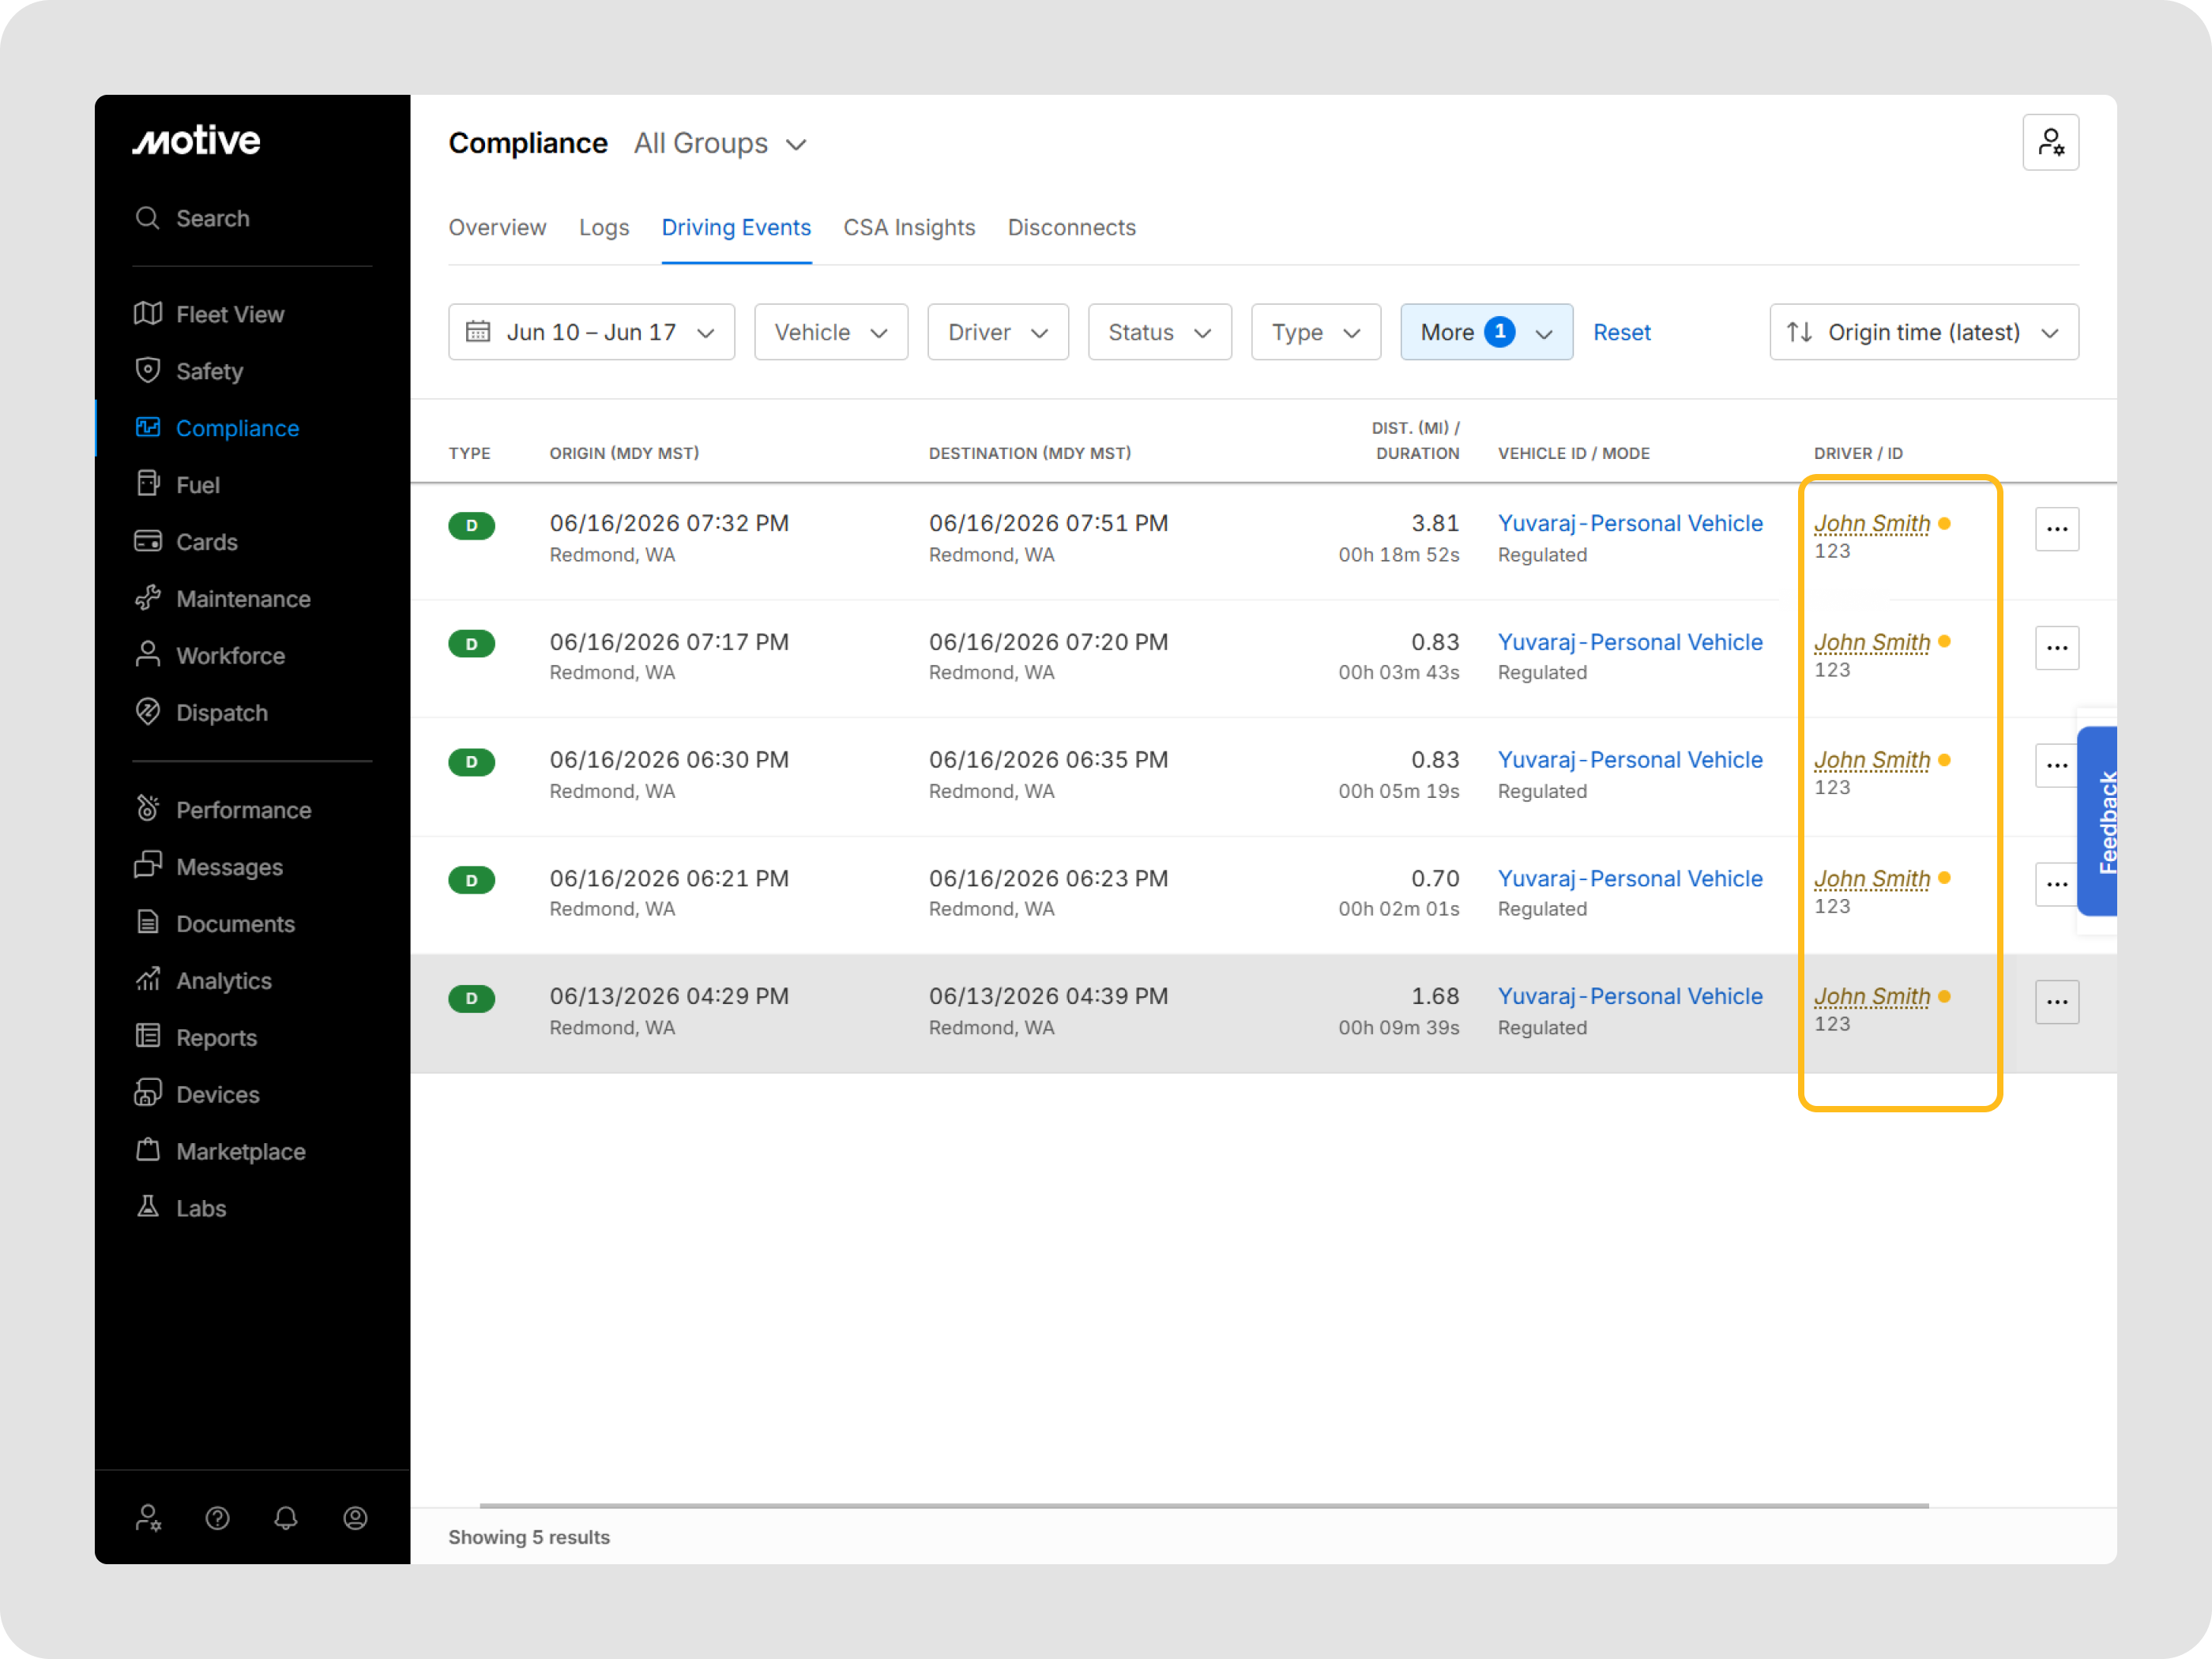Viewport: 2212px width, 1659px height.
Task: Open notifications bell icon
Action: point(286,1518)
